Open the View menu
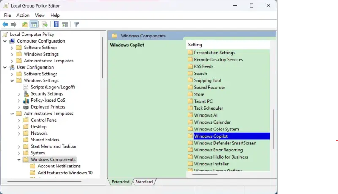The height and width of the screenshot is (194, 338). click(x=40, y=15)
